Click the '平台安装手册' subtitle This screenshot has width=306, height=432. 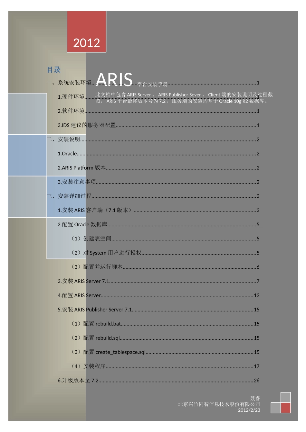click(152, 84)
